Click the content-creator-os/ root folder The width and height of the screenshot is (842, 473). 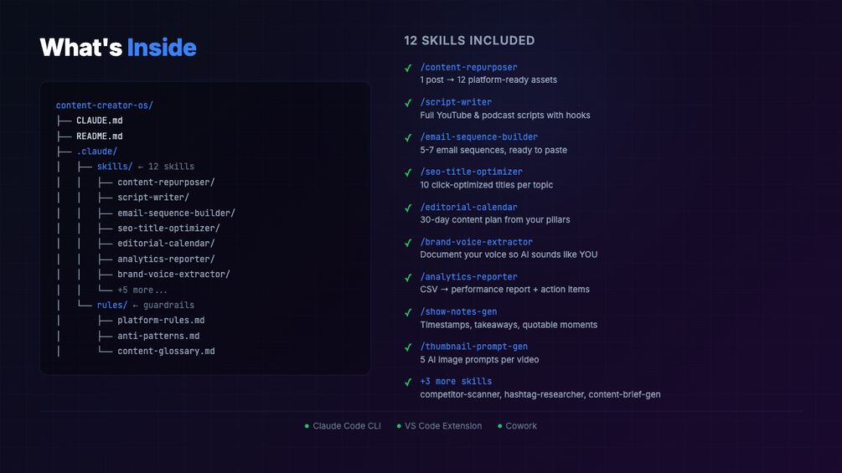[x=104, y=105]
